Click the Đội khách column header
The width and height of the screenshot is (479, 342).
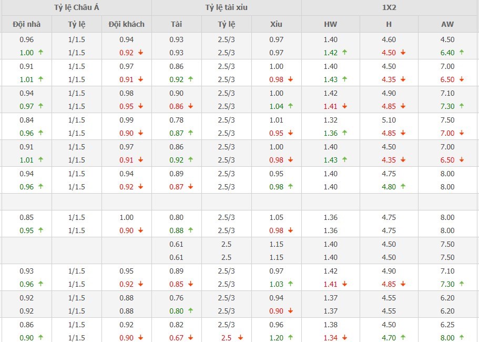coord(126,24)
